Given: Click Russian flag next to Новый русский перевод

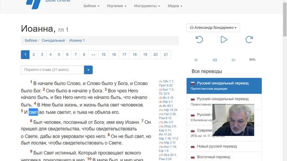Looking at the screenshot, I should click(x=192, y=147).
